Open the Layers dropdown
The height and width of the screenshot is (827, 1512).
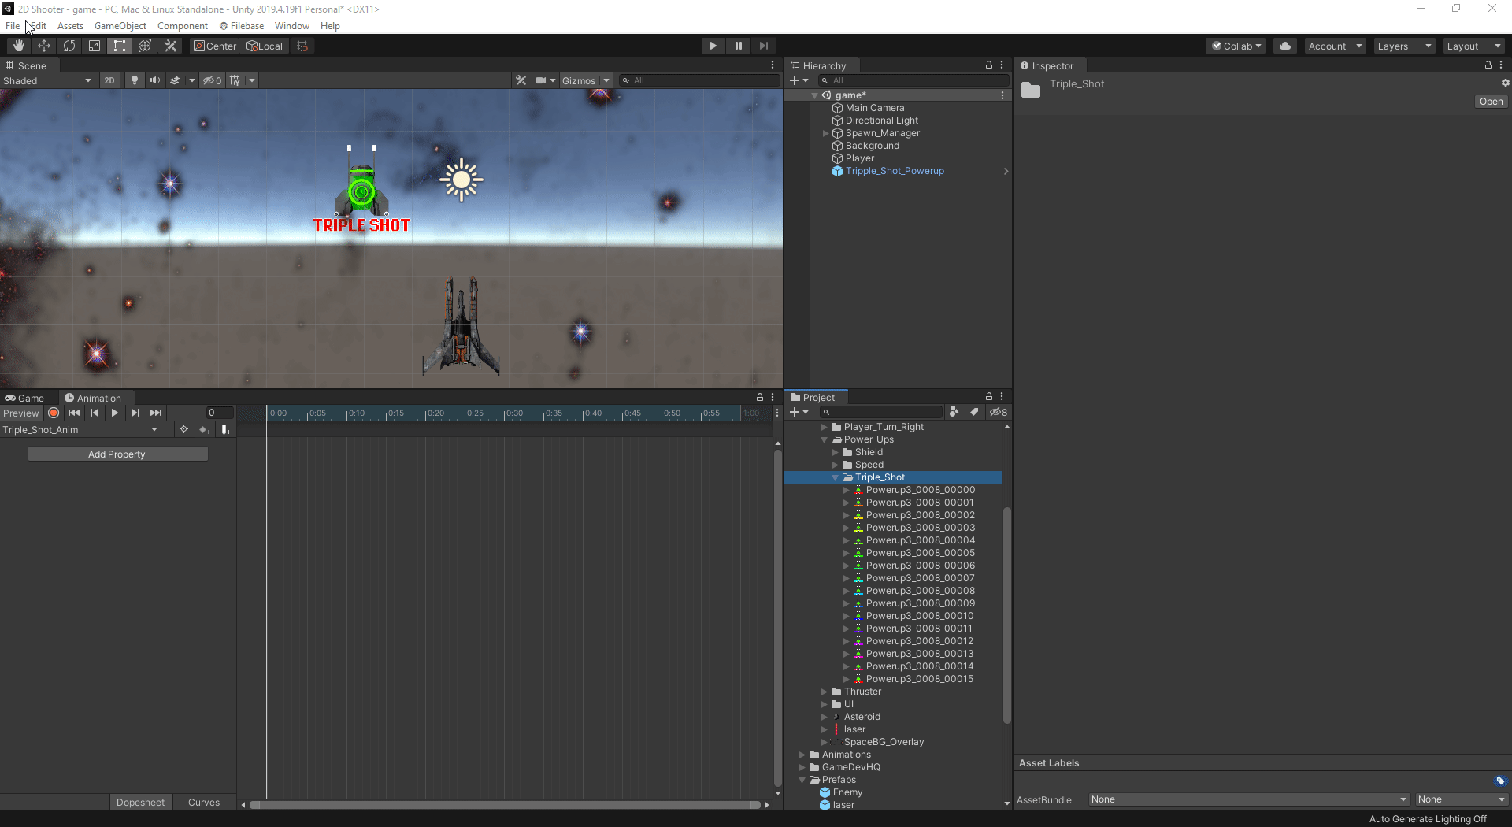tap(1404, 46)
